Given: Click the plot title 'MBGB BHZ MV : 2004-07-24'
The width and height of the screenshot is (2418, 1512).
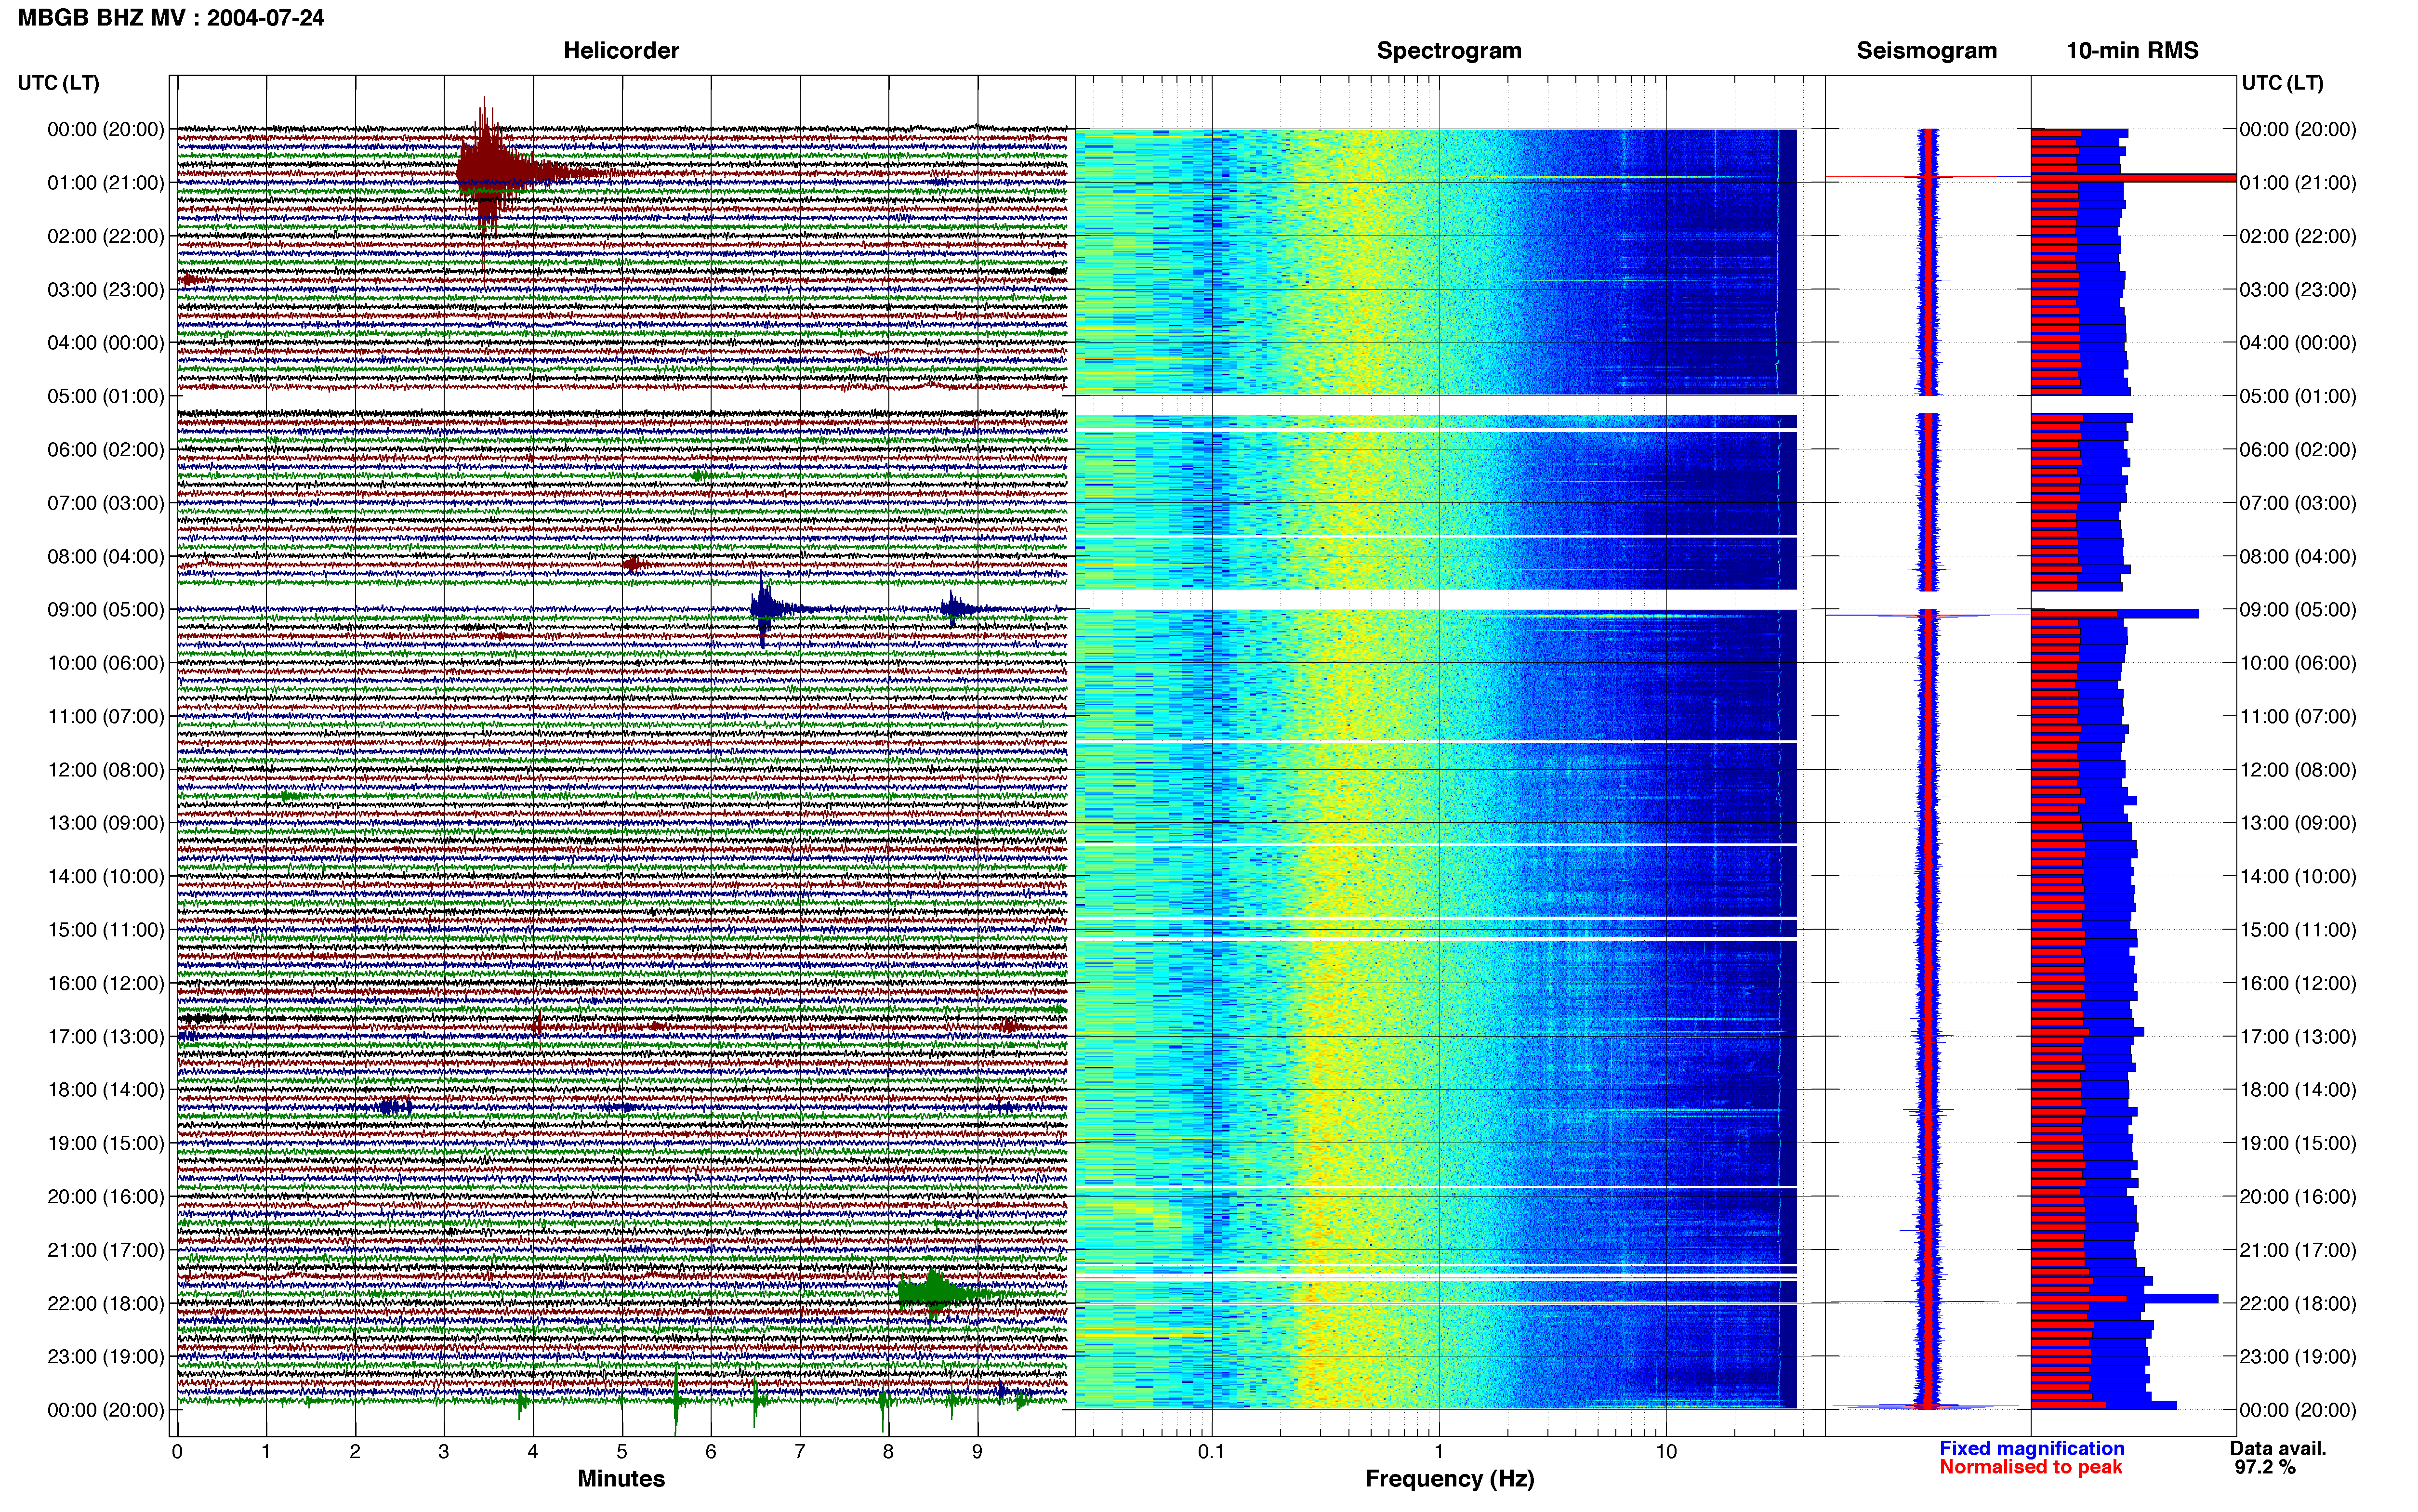Looking at the screenshot, I should (171, 17).
